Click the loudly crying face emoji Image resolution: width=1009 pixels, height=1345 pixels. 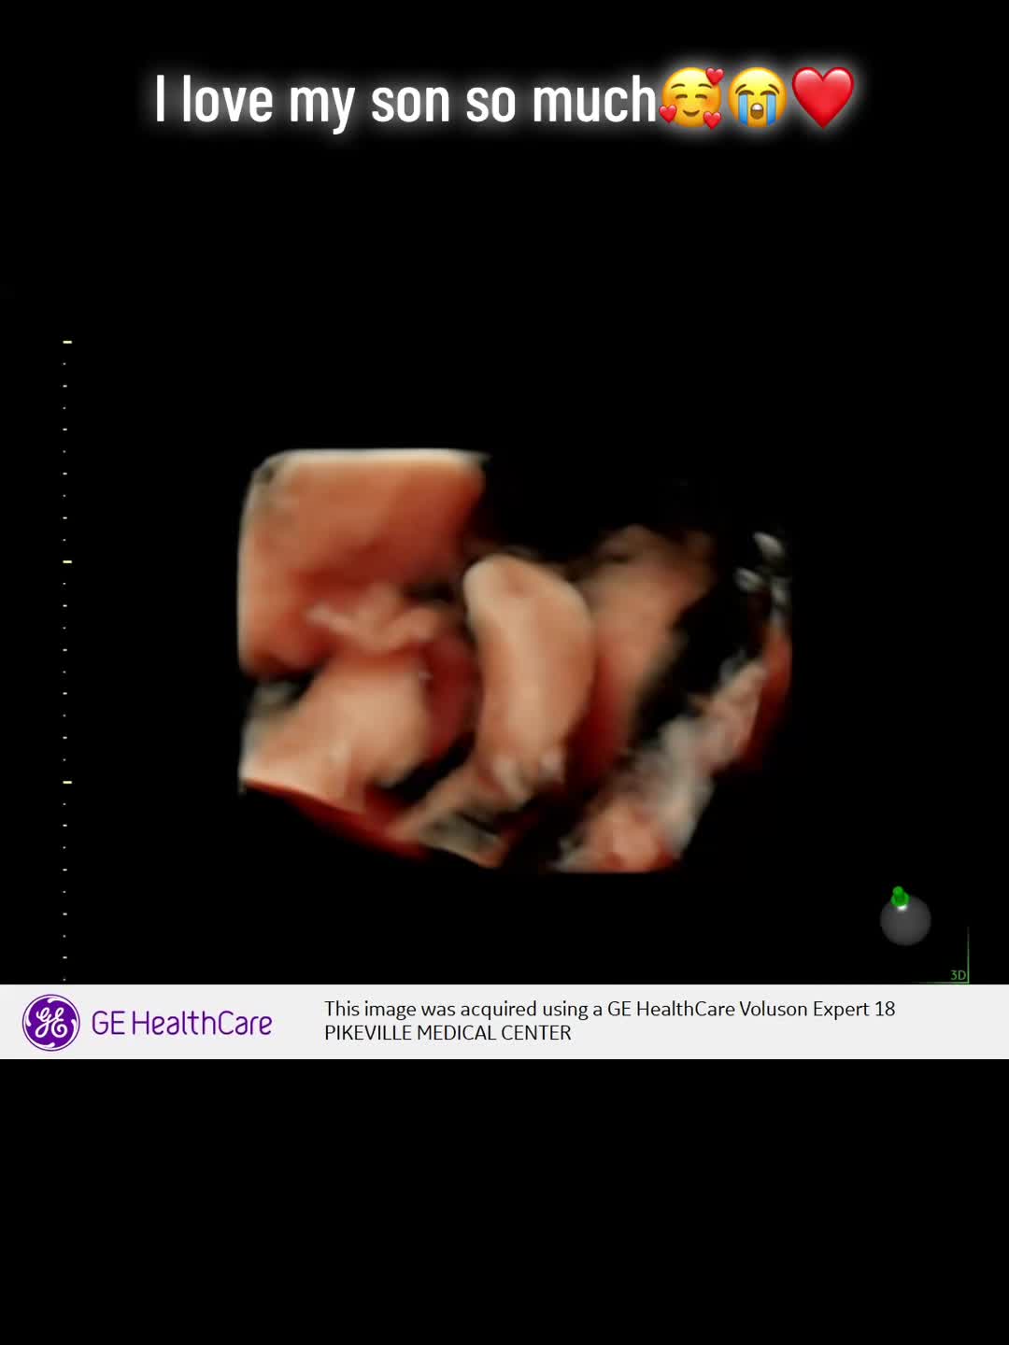point(758,98)
